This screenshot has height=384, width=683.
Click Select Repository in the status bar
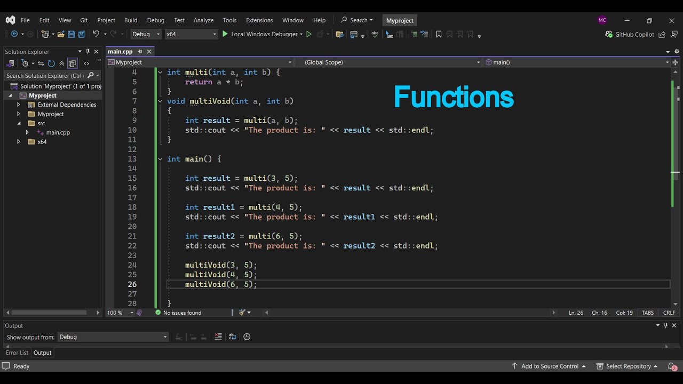coord(627,366)
